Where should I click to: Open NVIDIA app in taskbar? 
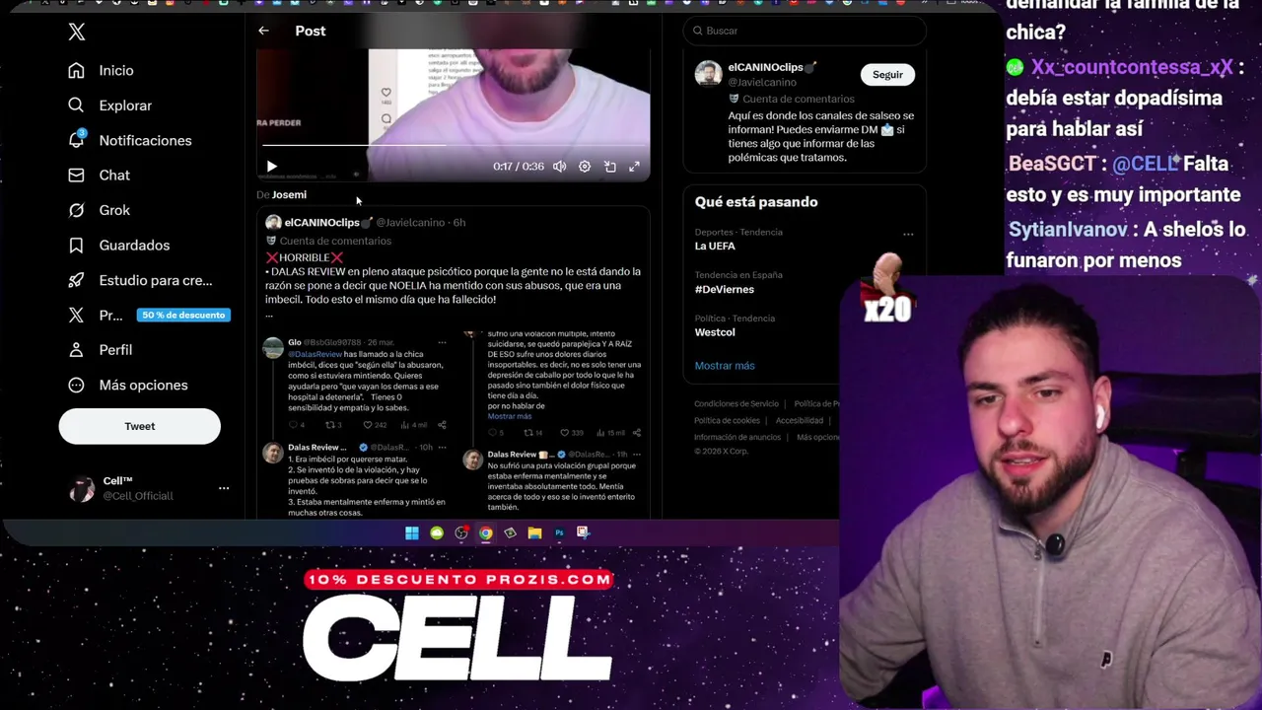tap(510, 533)
